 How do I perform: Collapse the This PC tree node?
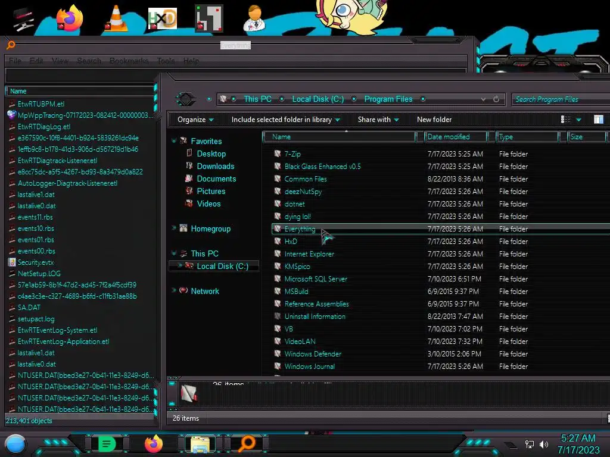173,253
